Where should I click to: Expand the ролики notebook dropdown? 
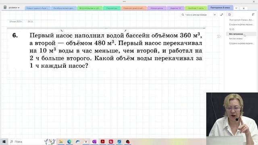coord(14,8)
